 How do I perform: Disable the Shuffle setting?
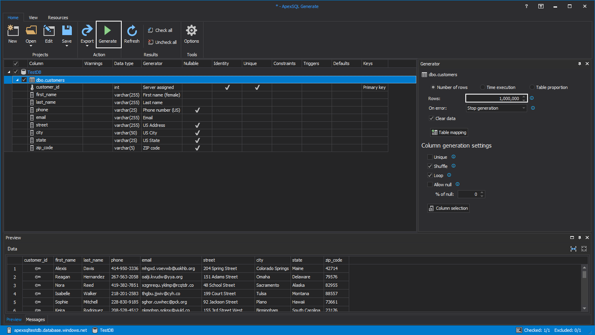coord(430,166)
